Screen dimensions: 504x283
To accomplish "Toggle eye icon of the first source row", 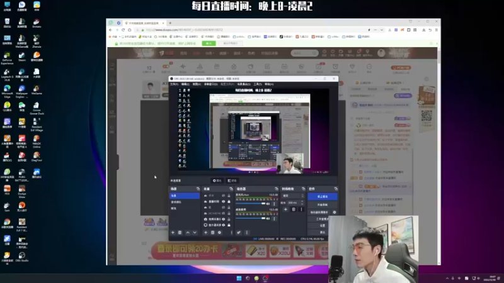I will pyautogui.click(x=224, y=196).
